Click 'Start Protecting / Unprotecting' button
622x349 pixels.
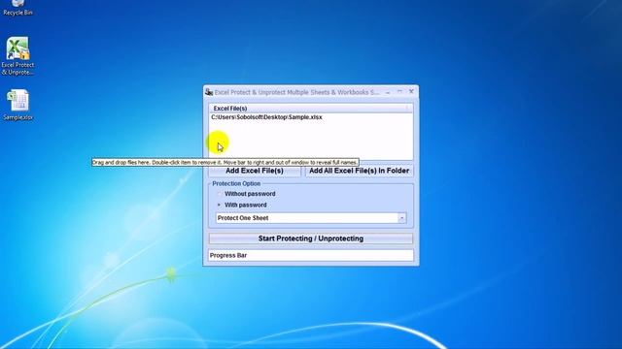tap(311, 238)
